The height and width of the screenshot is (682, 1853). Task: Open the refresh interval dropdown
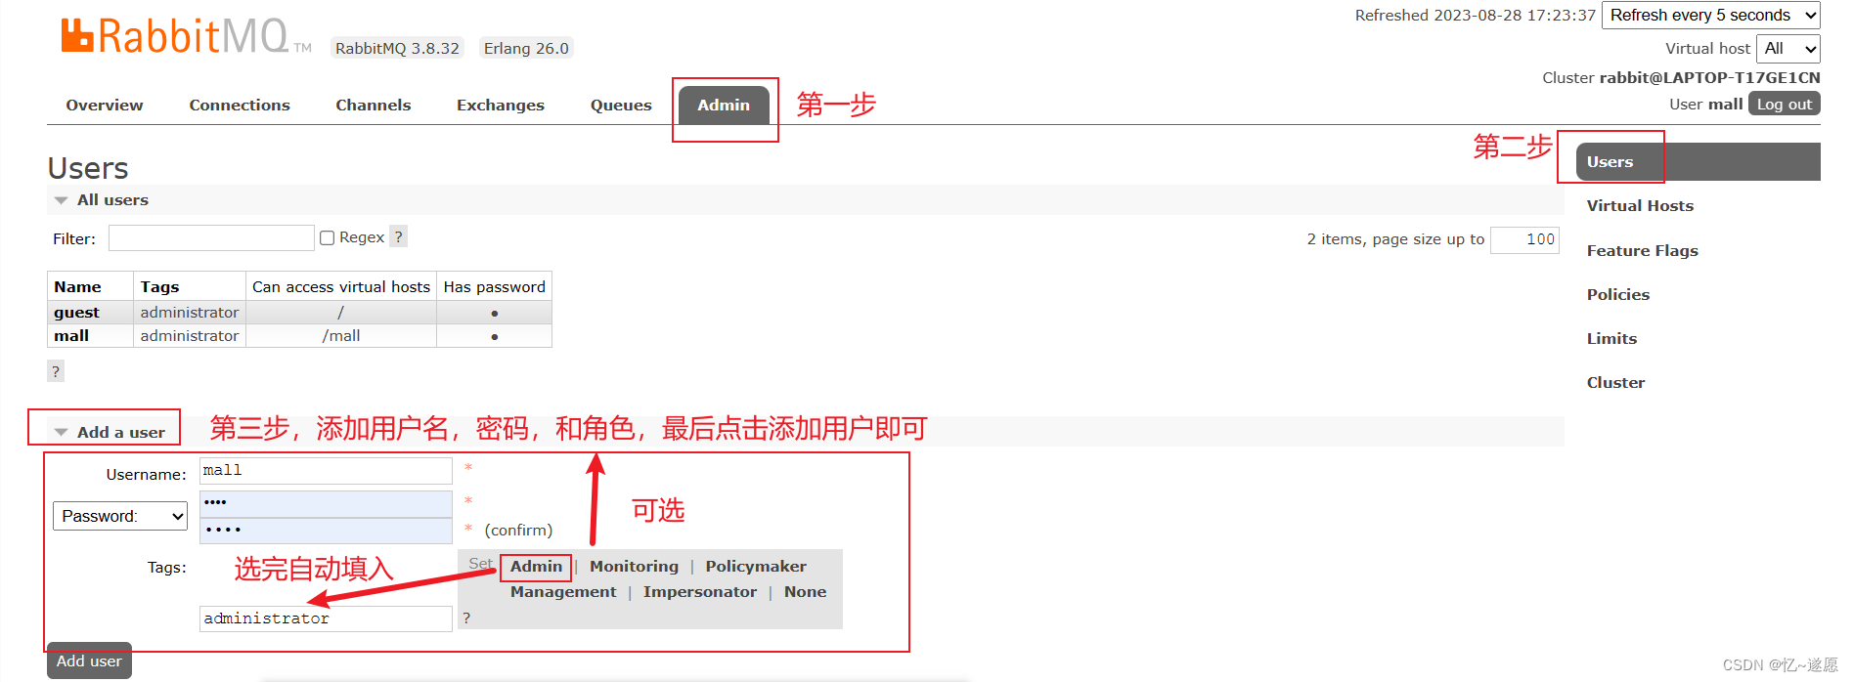tap(1710, 16)
